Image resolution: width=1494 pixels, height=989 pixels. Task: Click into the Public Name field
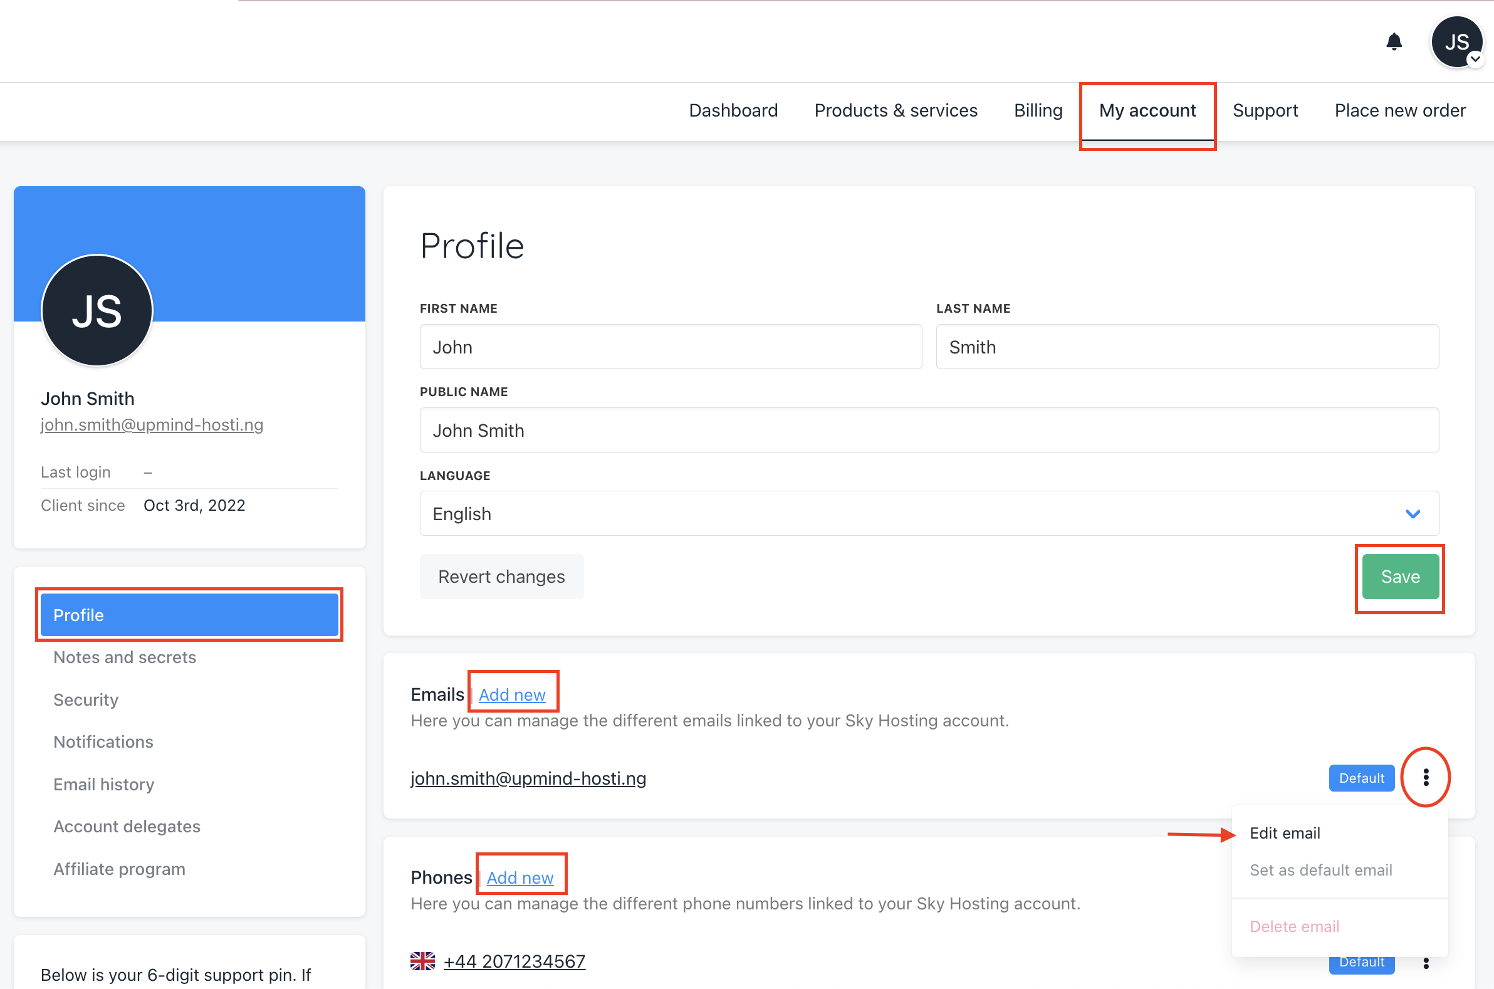point(928,430)
